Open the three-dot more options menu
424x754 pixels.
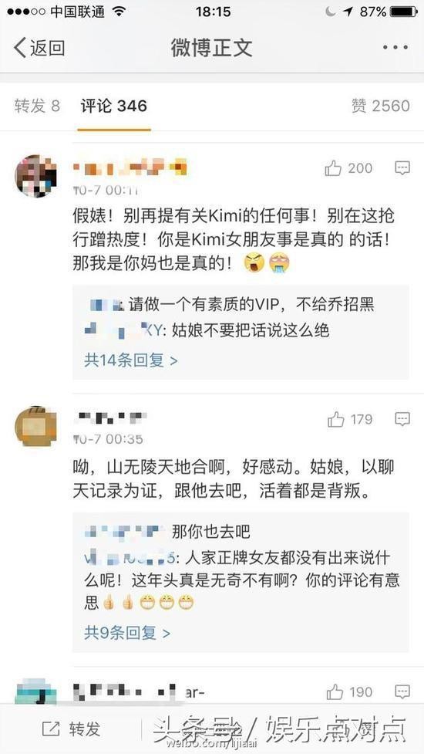tap(395, 47)
